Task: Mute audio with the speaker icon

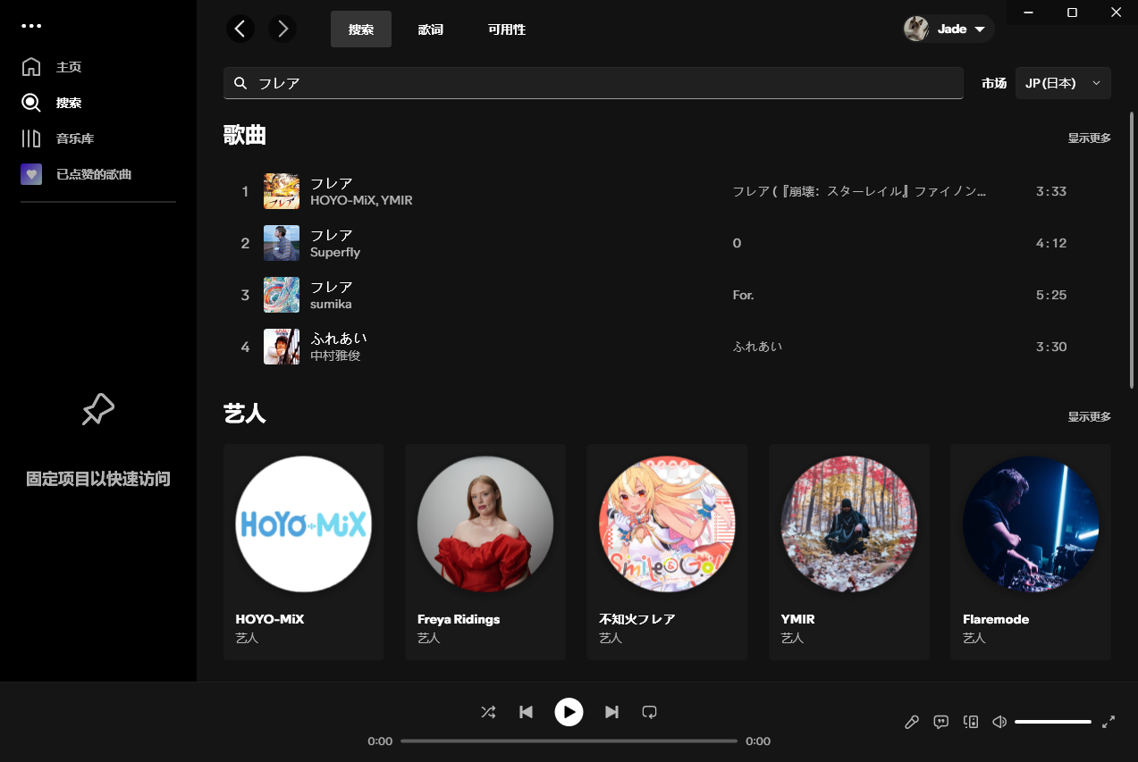Action: (x=999, y=722)
